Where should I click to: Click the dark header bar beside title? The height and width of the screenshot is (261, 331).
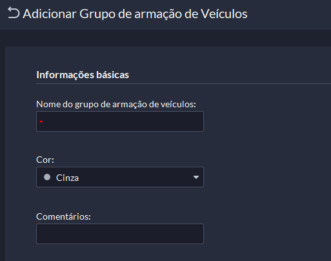coord(289,14)
